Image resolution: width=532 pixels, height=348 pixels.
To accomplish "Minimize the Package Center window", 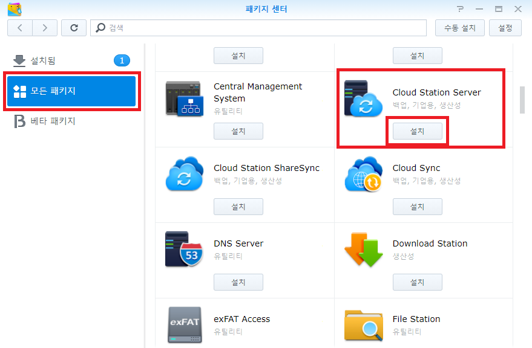I will 479,9.
